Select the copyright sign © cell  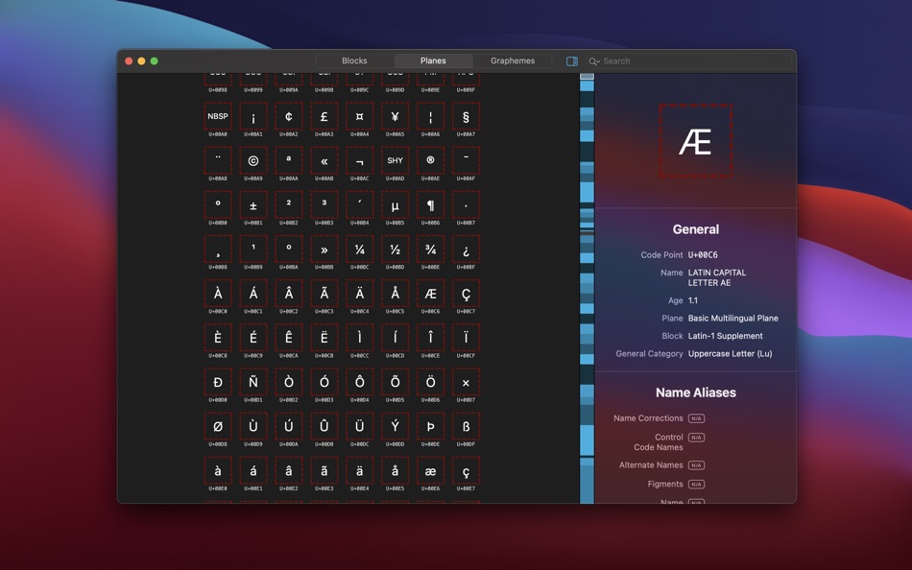(x=253, y=160)
